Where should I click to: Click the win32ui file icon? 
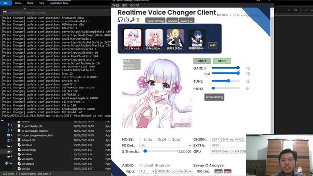tap(19, 169)
